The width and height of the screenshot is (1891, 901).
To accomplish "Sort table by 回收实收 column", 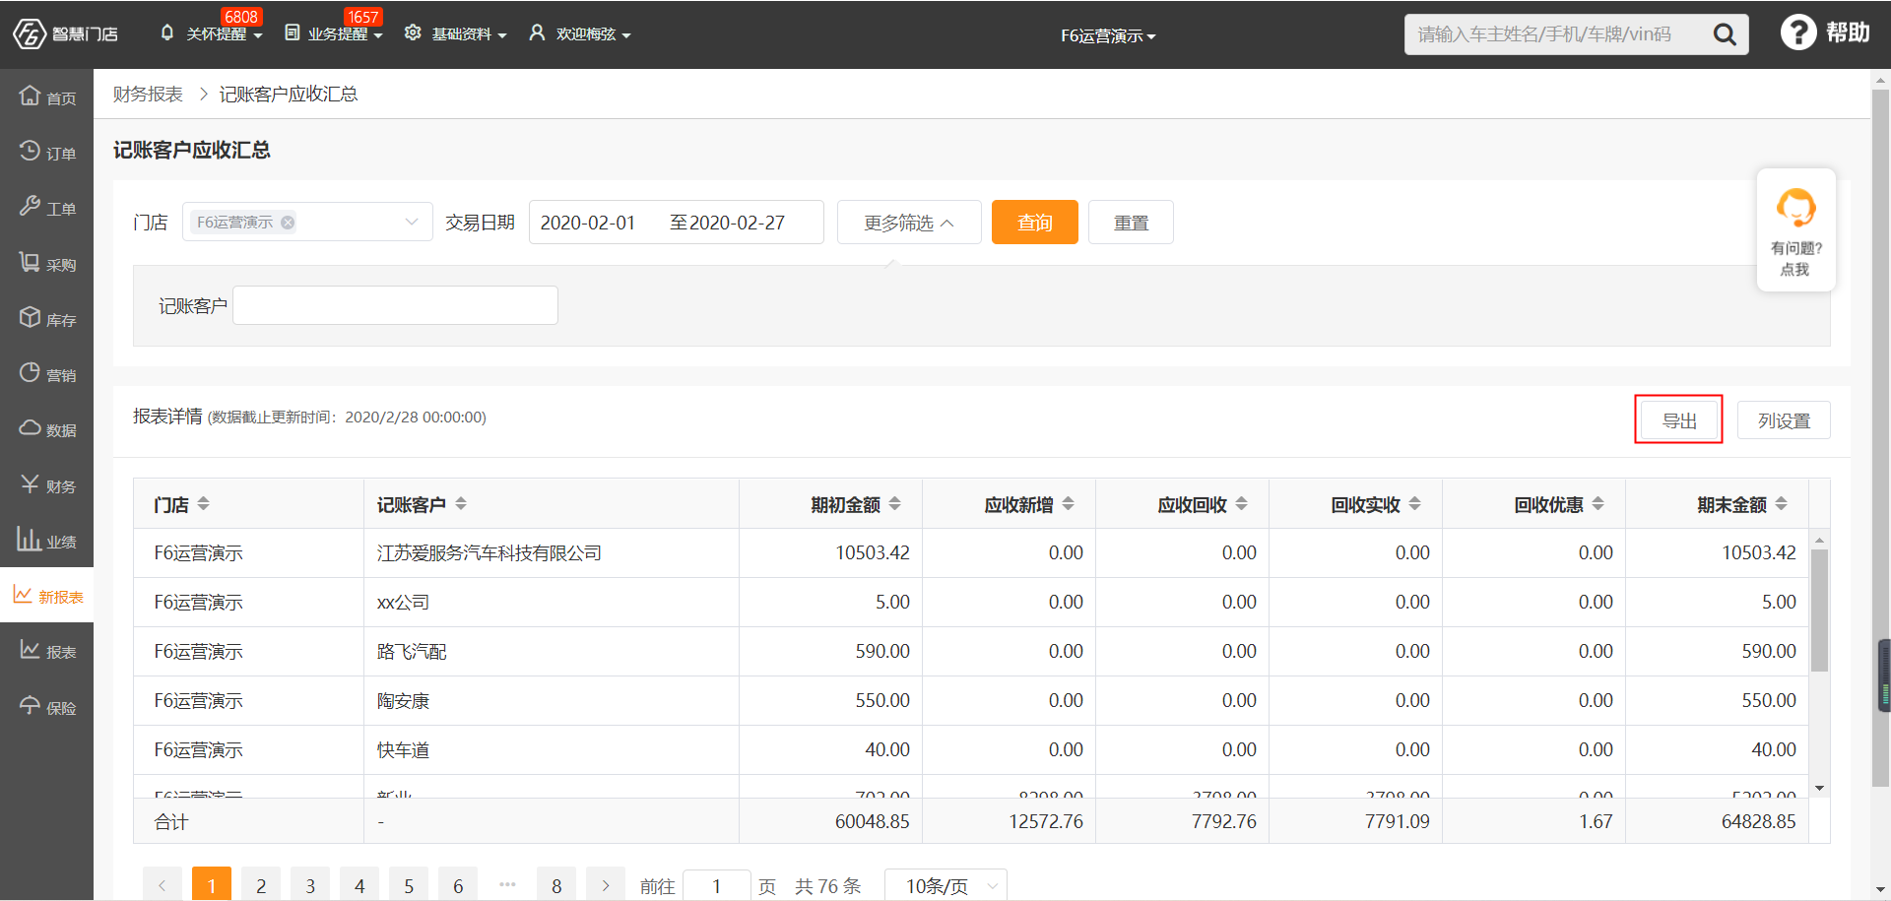I will click(x=1415, y=504).
